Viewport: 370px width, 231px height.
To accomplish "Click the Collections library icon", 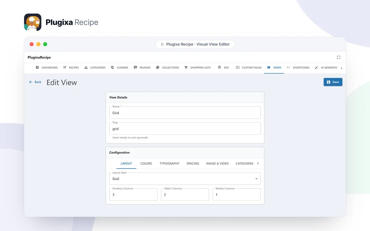I will (158, 67).
